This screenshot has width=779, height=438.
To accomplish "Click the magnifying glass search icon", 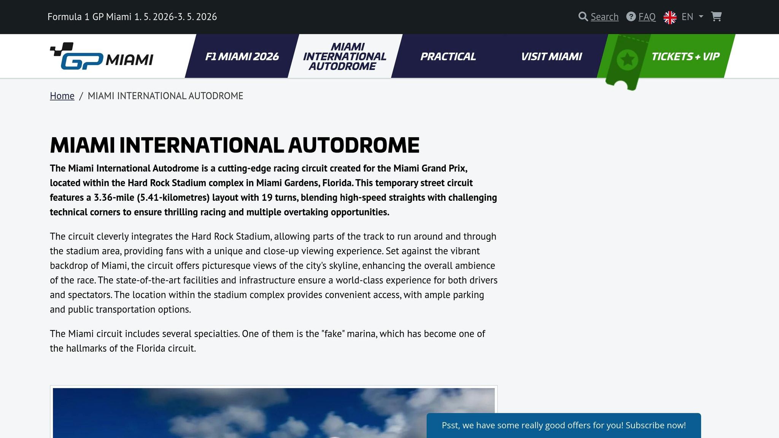I will (583, 16).
